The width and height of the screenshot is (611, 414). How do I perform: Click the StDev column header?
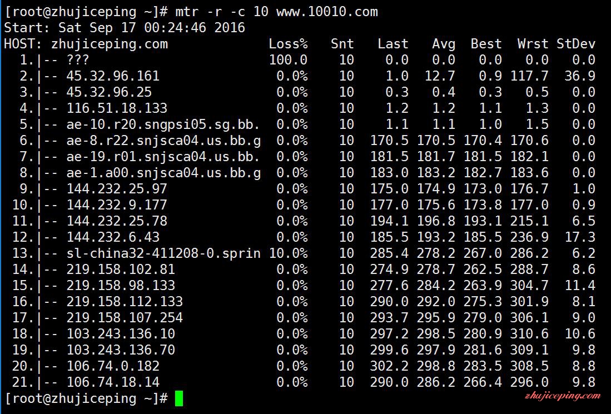(576, 43)
